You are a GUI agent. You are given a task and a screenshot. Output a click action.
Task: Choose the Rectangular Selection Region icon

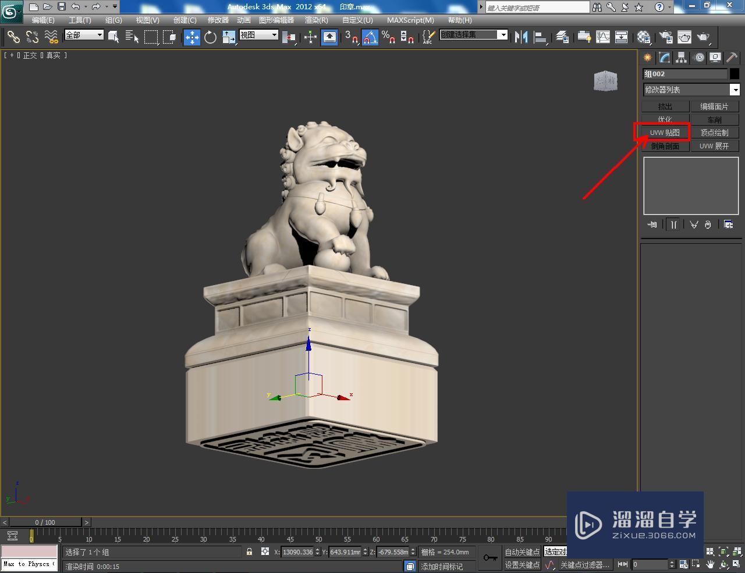click(151, 37)
